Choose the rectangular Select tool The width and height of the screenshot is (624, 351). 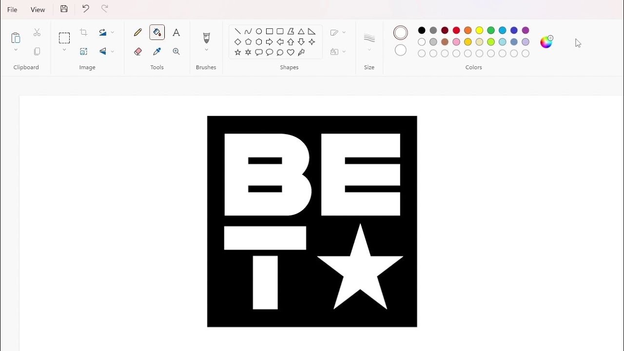coord(64,38)
